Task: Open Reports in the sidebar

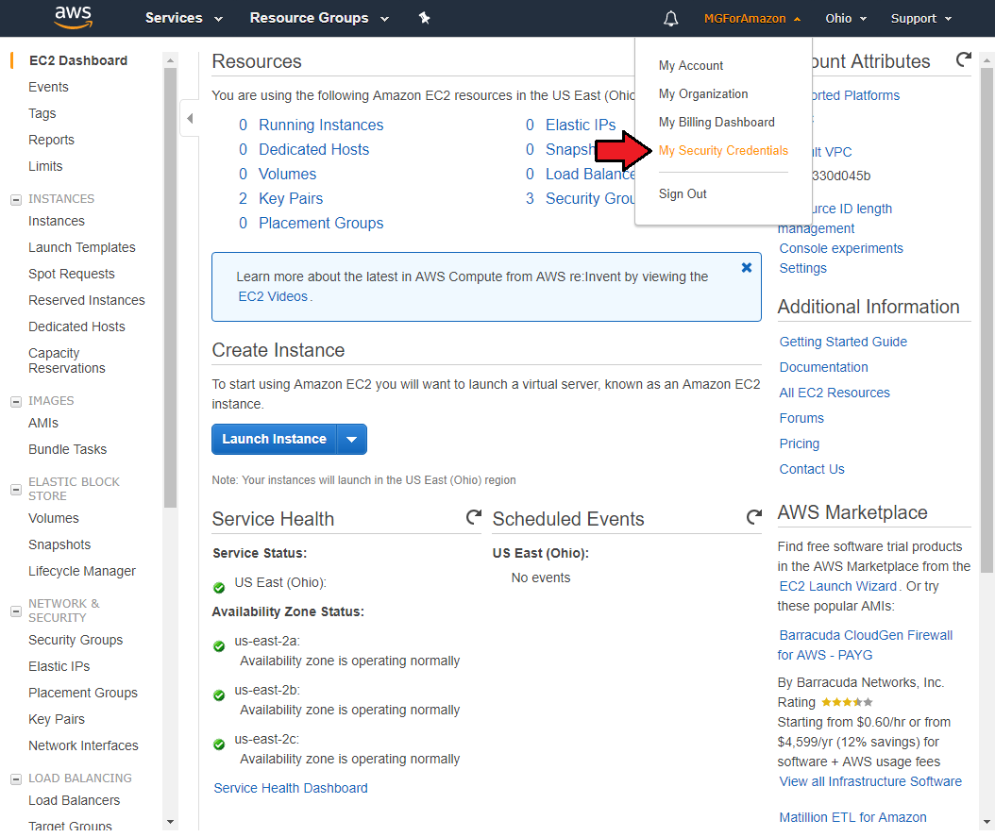Action: (x=51, y=140)
